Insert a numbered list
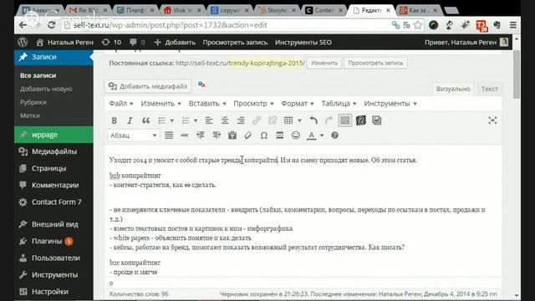The image size is (535, 301). click(x=186, y=120)
